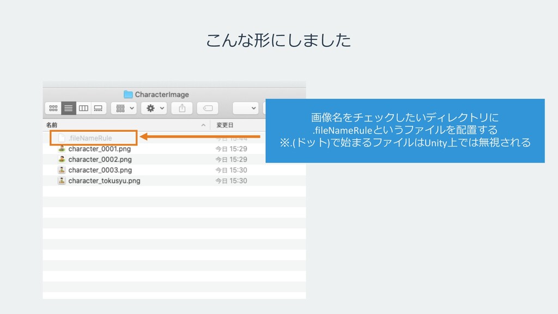This screenshot has width=558, height=314.
Task: Sort by the 名前 column header
Action: [x=52, y=125]
